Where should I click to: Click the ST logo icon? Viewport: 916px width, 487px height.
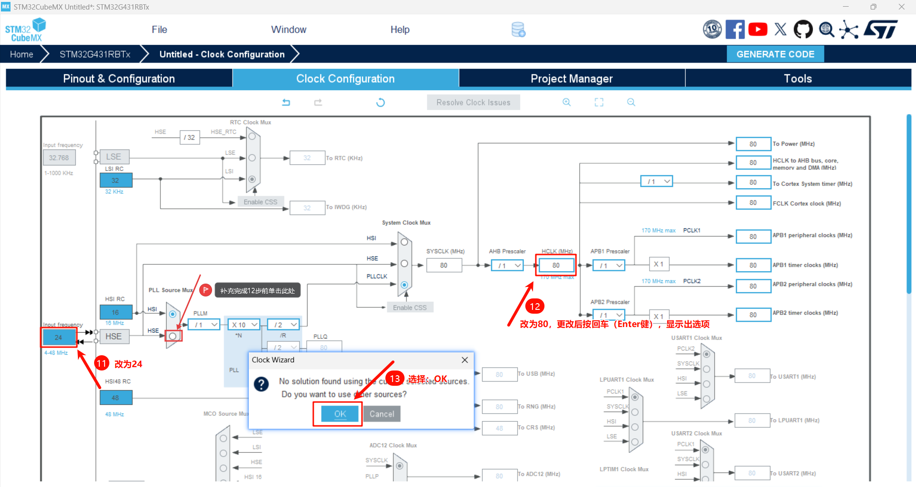pyautogui.click(x=881, y=30)
